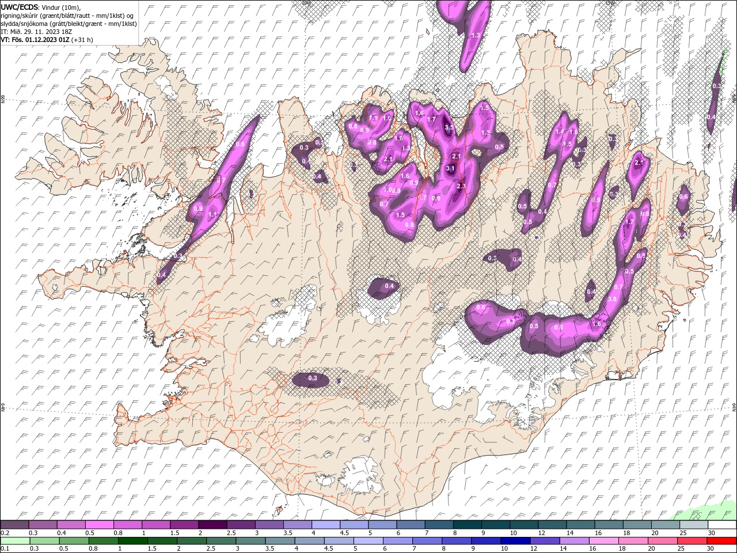
Task: Click the upper legend swatch above 0.8
Action: tap(127, 525)
